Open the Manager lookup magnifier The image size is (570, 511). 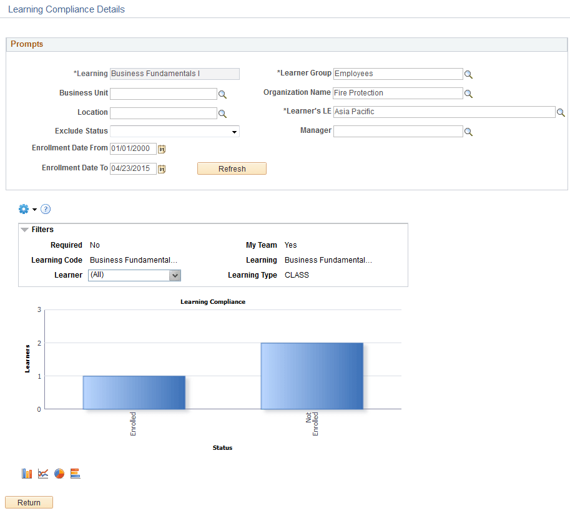469,131
